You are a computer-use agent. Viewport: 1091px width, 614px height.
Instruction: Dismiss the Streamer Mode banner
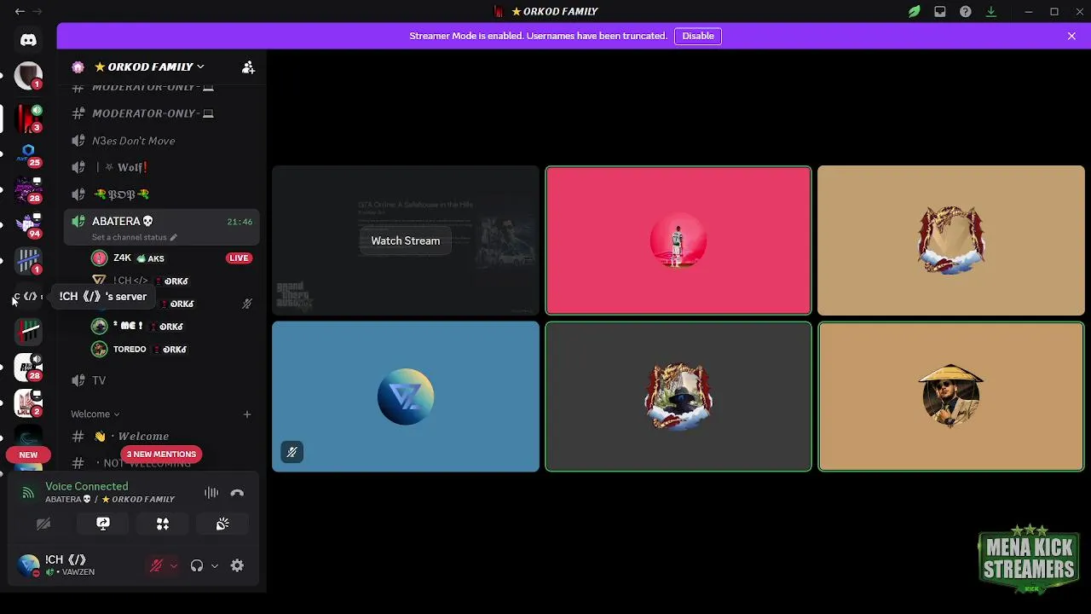coord(1071,36)
